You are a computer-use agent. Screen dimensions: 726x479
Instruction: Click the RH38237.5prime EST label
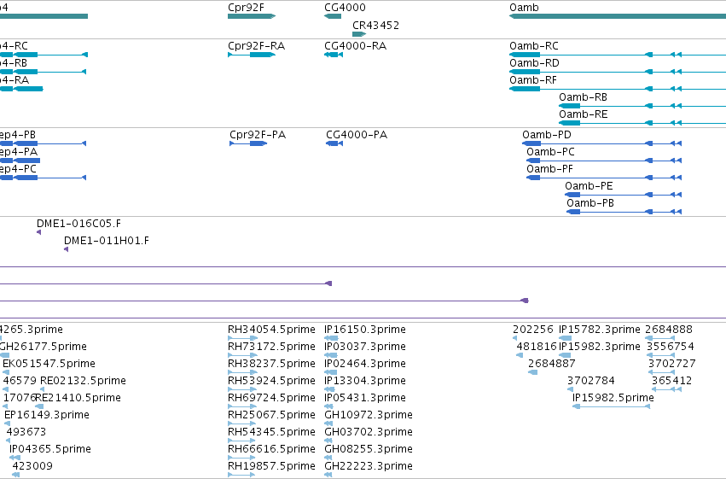pyautogui.click(x=271, y=364)
